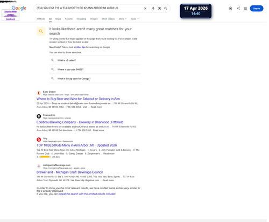Click Read more on Yelp result
The height and width of the screenshot is (222, 269).
pyautogui.click(x=109, y=154)
